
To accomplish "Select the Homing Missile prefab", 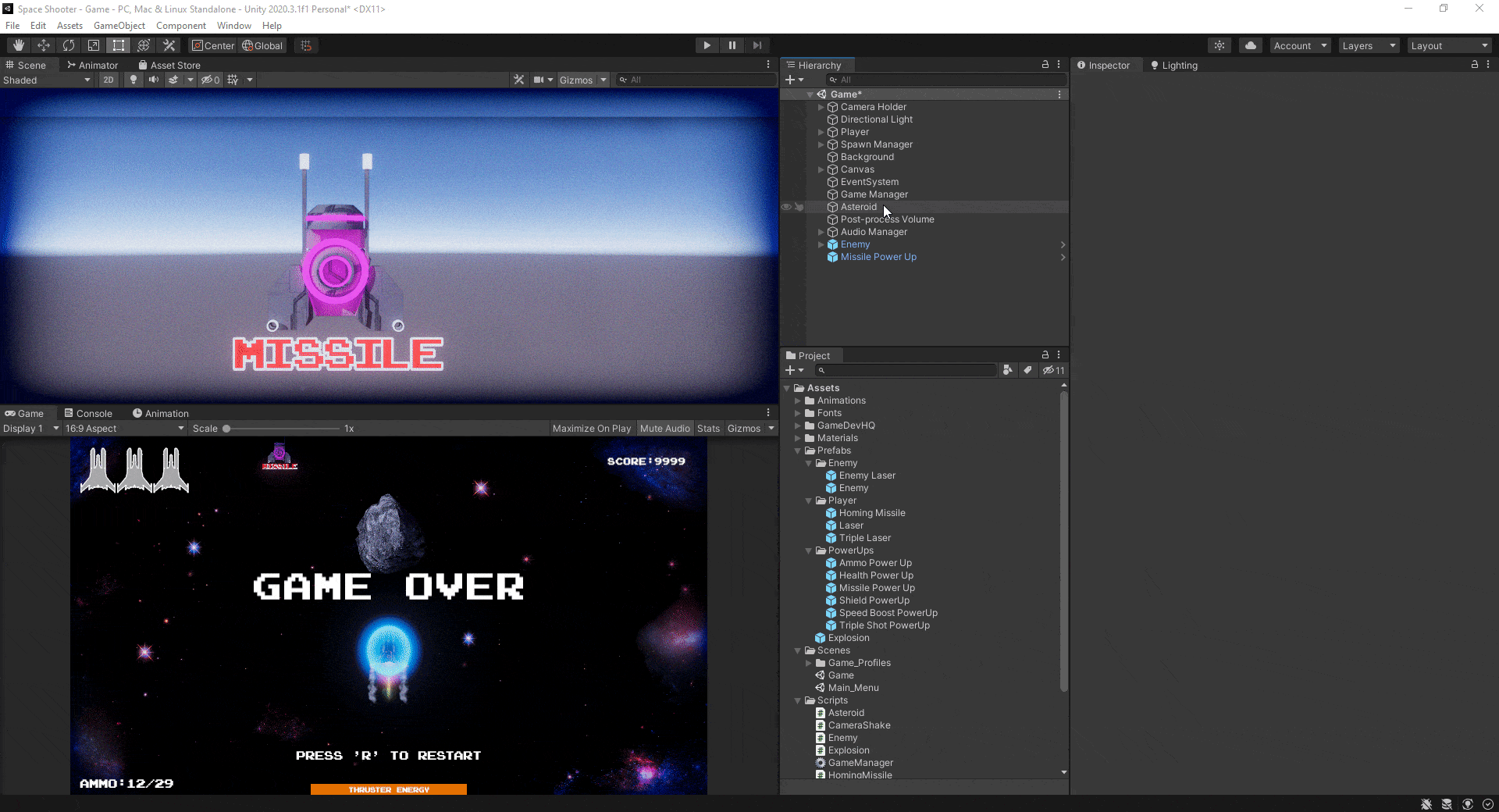I will point(872,513).
